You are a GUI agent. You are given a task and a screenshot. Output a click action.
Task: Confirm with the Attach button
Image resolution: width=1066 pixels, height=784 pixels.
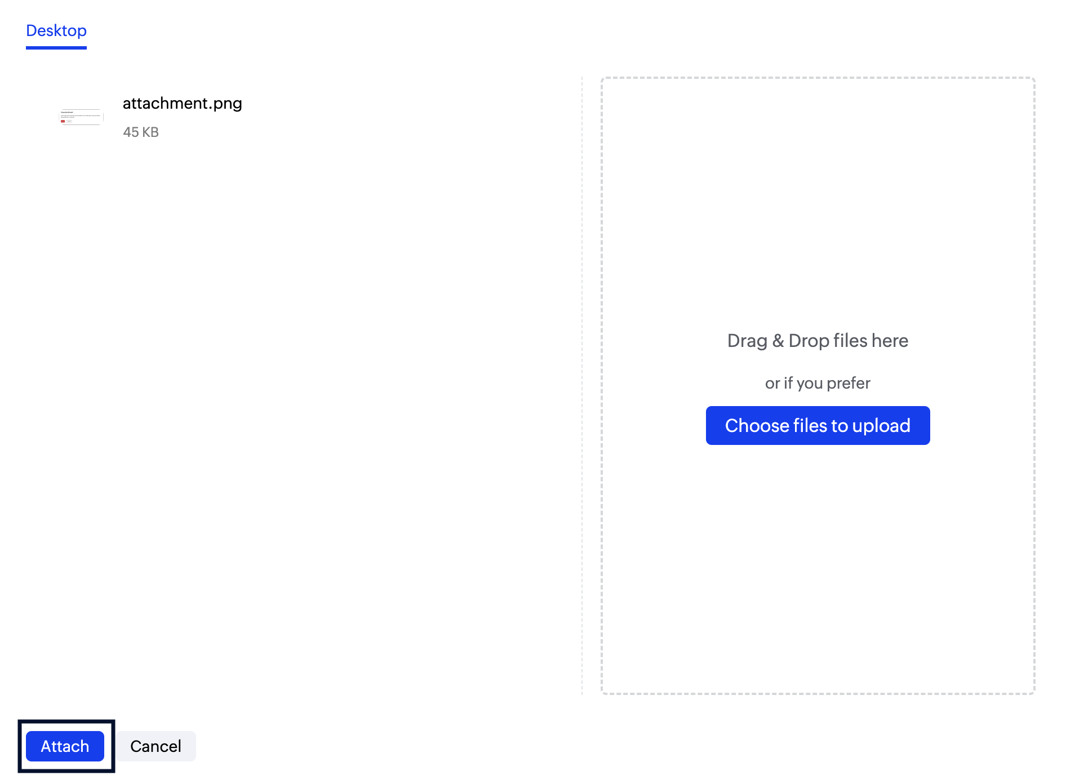click(x=65, y=746)
